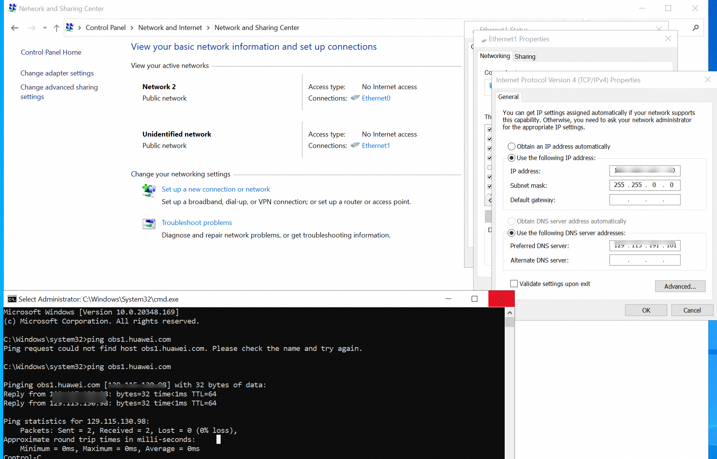Click the Control Panel icon in address bar
Image resolution: width=717 pixels, height=459 pixels.
[x=70, y=27]
